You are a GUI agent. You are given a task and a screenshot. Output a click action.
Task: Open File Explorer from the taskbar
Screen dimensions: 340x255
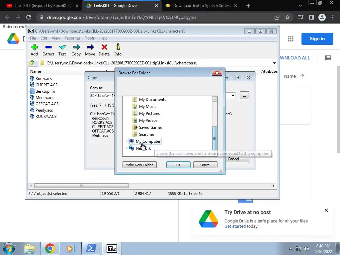(x=30, y=248)
